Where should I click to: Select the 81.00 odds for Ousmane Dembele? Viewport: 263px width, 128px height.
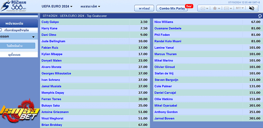(x=256, y=28)
